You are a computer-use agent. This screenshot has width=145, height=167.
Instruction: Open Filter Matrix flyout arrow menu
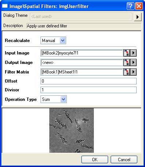[x=133, y=72]
